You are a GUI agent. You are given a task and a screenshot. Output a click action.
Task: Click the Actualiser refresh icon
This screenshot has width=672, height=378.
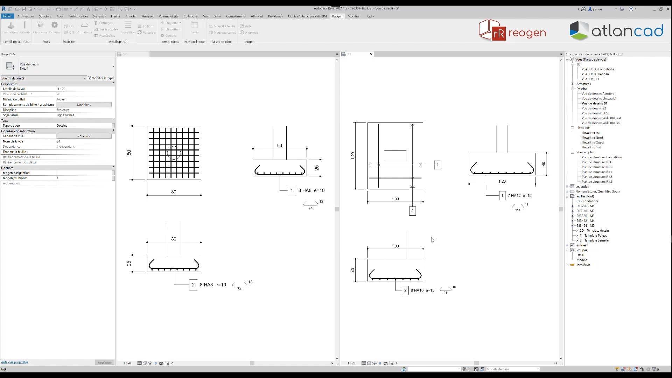tap(140, 32)
